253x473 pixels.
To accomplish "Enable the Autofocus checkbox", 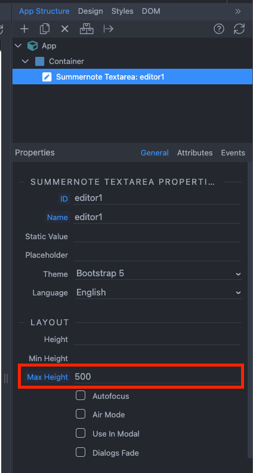I will click(x=81, y=395).
